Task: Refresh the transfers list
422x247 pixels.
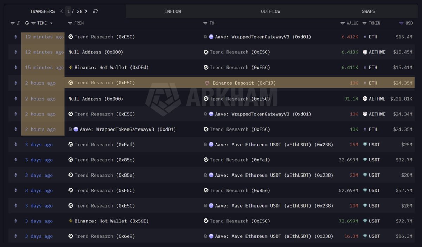Action: click(96, 11)
